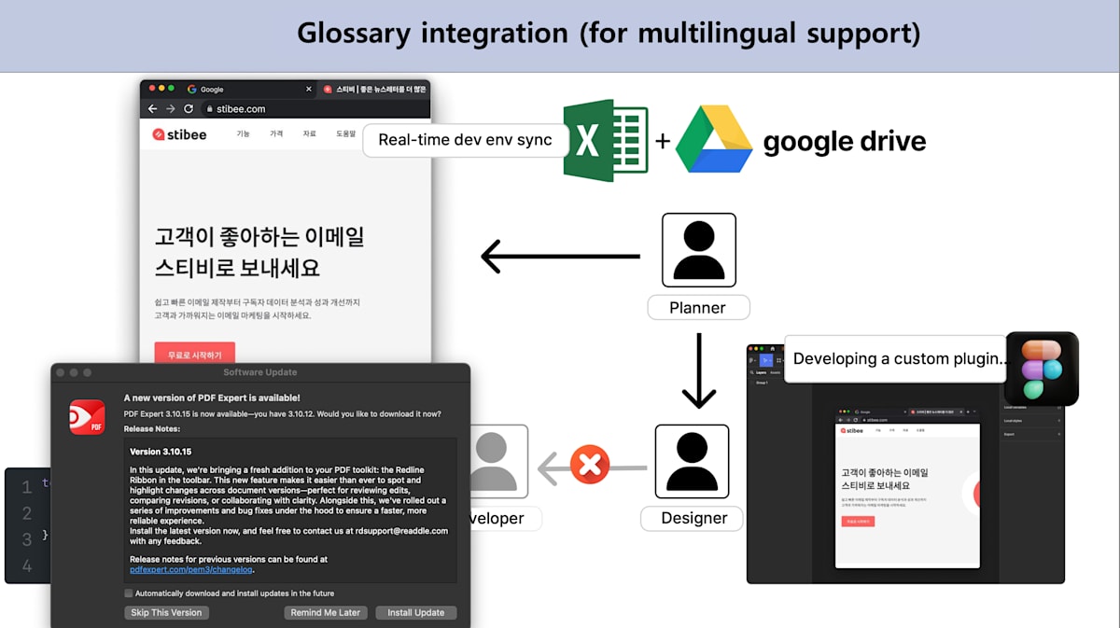
Task: Click the stibee frame on Figma canvas
Action: (908, 487)
